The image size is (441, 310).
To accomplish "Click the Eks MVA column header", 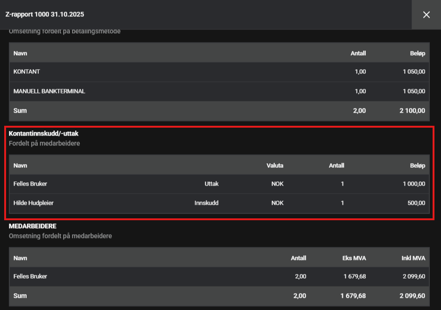I will pos(355,258).
